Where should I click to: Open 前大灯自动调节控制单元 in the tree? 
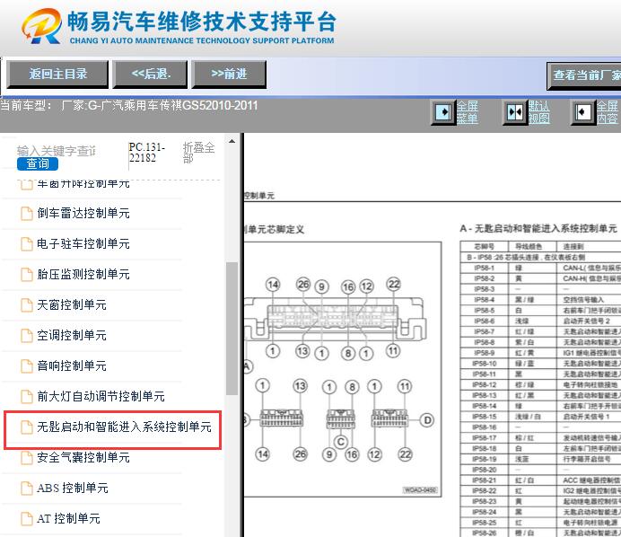[101, 396]
